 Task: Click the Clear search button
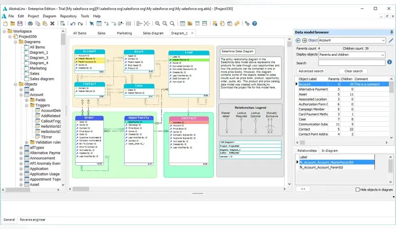[x=353, y=71]
